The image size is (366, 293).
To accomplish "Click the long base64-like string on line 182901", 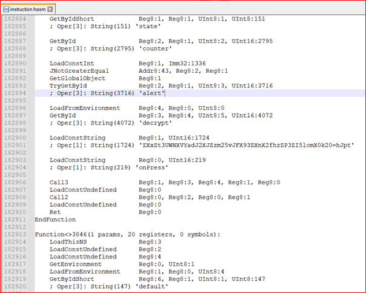I will point(247,146).
